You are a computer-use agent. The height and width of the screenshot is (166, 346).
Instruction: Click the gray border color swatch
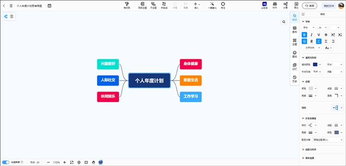310,88
